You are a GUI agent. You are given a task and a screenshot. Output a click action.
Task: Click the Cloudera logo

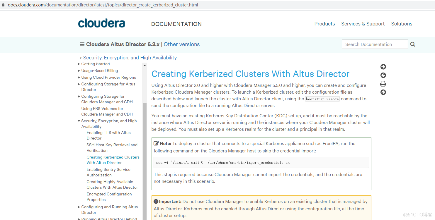click(101, 23)
